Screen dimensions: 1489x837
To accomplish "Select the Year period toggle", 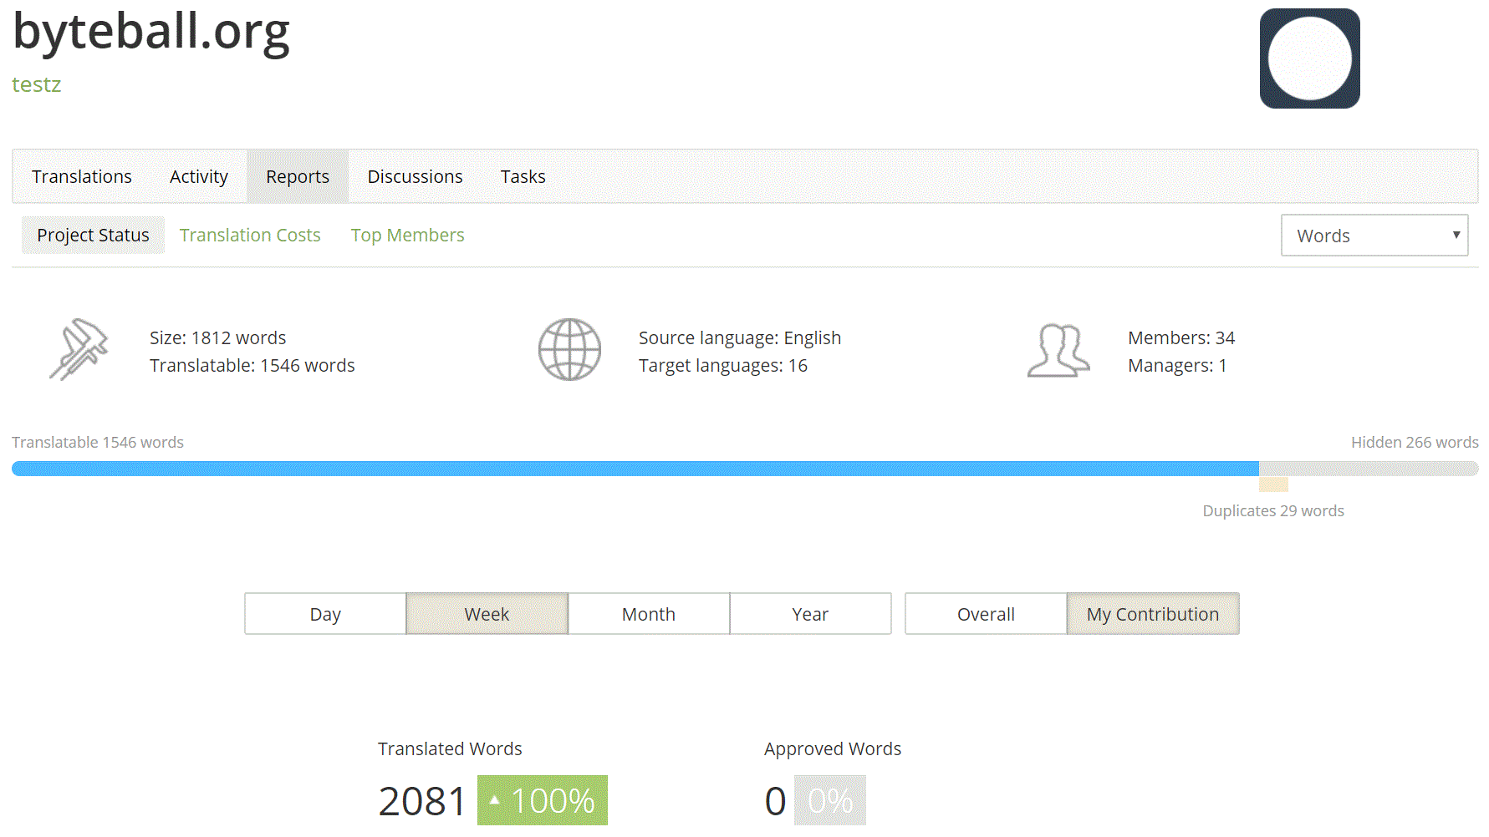I will point(810,614).
